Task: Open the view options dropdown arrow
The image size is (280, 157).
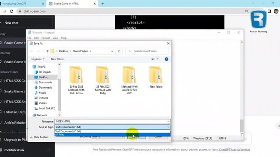Action: [157, 59]
